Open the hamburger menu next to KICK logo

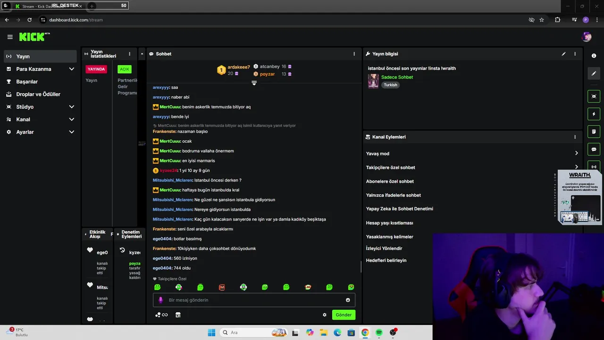pyautogui.click(x=10, y=37)
